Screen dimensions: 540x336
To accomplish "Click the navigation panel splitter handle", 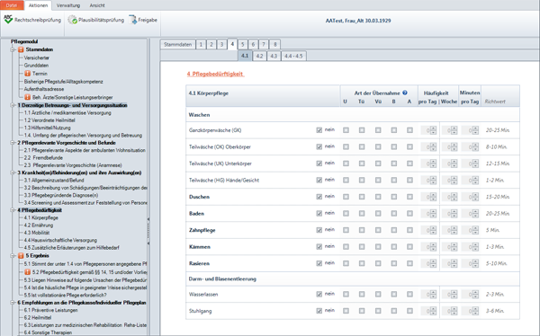I will click(148, 231).
